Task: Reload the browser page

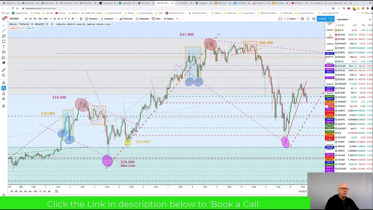Action: point(13,8)
